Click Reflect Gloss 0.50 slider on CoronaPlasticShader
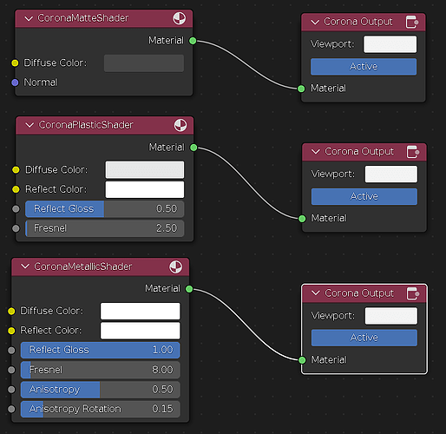The width and height of the screenshot is (446, 434). [x=105, y=209]
